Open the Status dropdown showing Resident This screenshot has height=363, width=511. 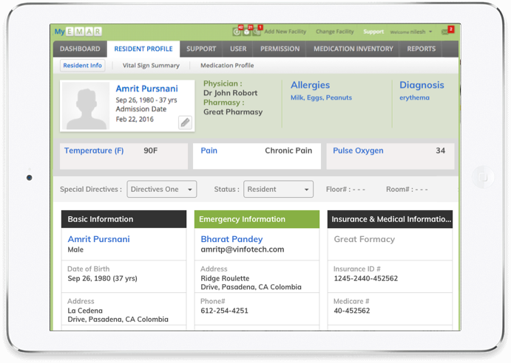click(278, 189)
